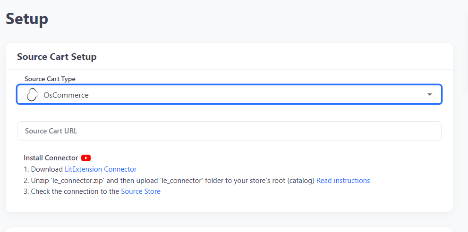Click the Install Connector heading text

point(51,158)
